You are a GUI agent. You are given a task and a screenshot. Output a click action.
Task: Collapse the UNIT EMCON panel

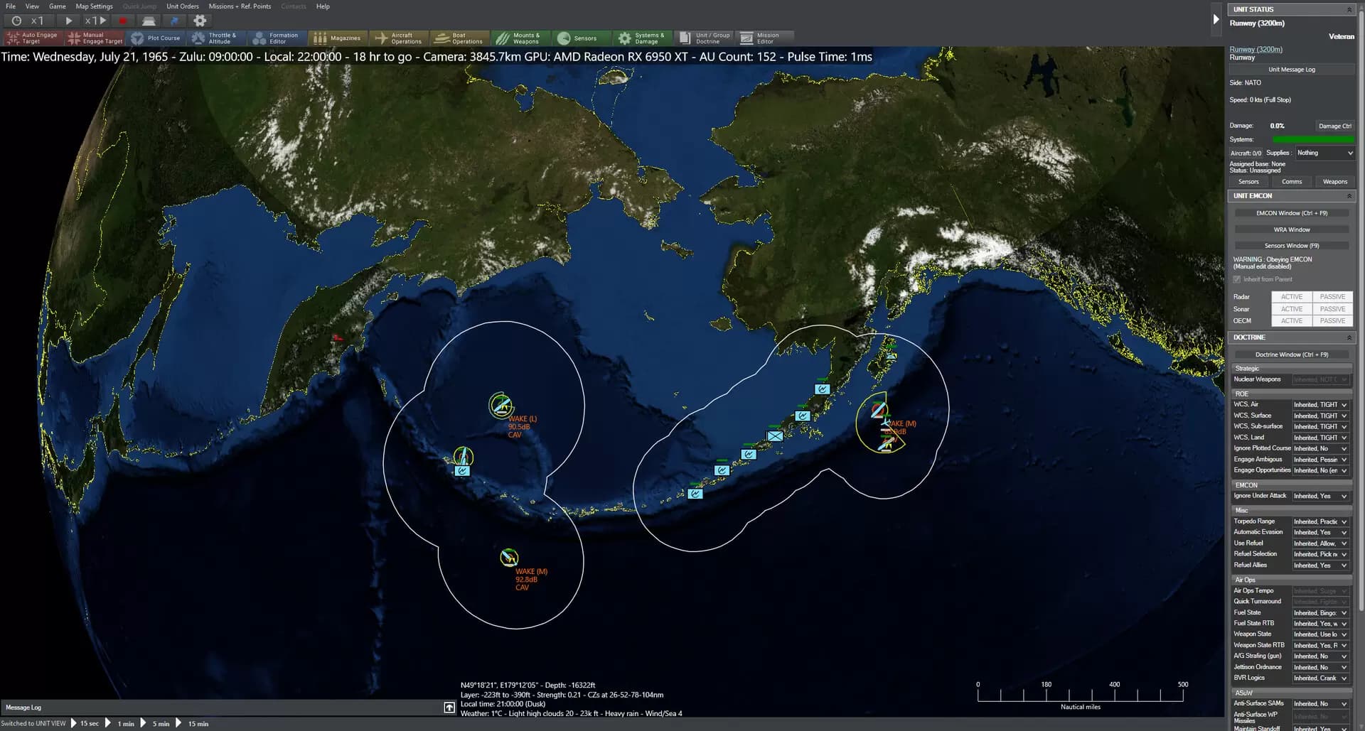1349,196
